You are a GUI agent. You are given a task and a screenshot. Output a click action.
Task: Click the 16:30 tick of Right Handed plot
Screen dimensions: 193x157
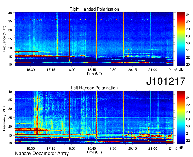click(31, 70)
